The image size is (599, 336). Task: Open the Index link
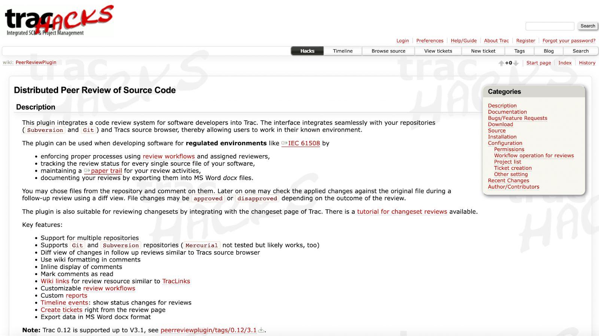pos(565,63)
